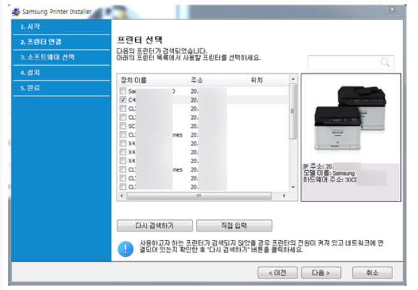Select step 4. 설치 in sidebar
The height and width of the screenshot is (290, 418).
click(x=61, y=73)
